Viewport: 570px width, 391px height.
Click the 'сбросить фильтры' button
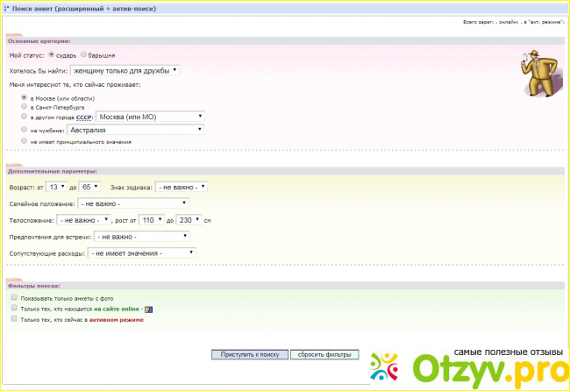click(x=324, y=354)
